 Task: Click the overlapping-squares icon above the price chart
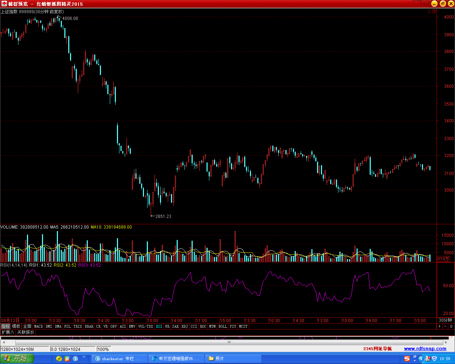click(434, 12)
